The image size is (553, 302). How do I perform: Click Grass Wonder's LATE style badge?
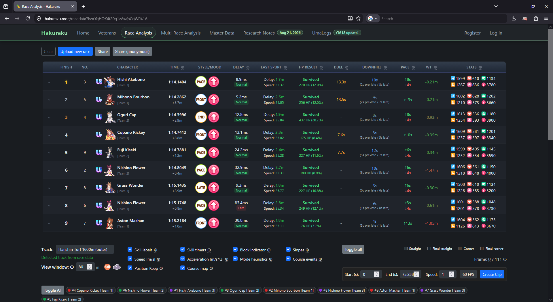click(201, 188)
